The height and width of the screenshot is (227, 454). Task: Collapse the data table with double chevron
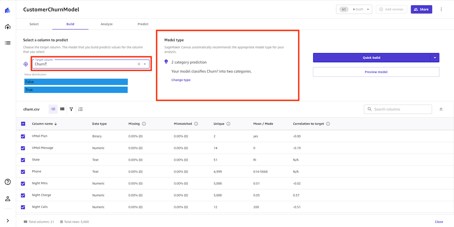pyautogui.click(x=441, y=109)
